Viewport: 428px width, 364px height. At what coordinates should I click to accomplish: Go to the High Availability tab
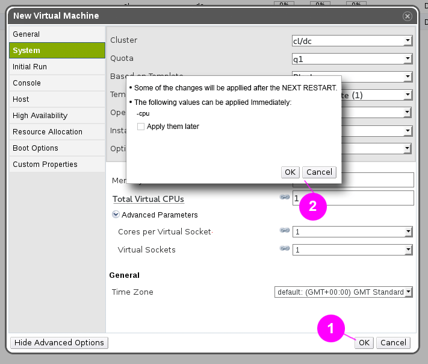tap(57, 116)
